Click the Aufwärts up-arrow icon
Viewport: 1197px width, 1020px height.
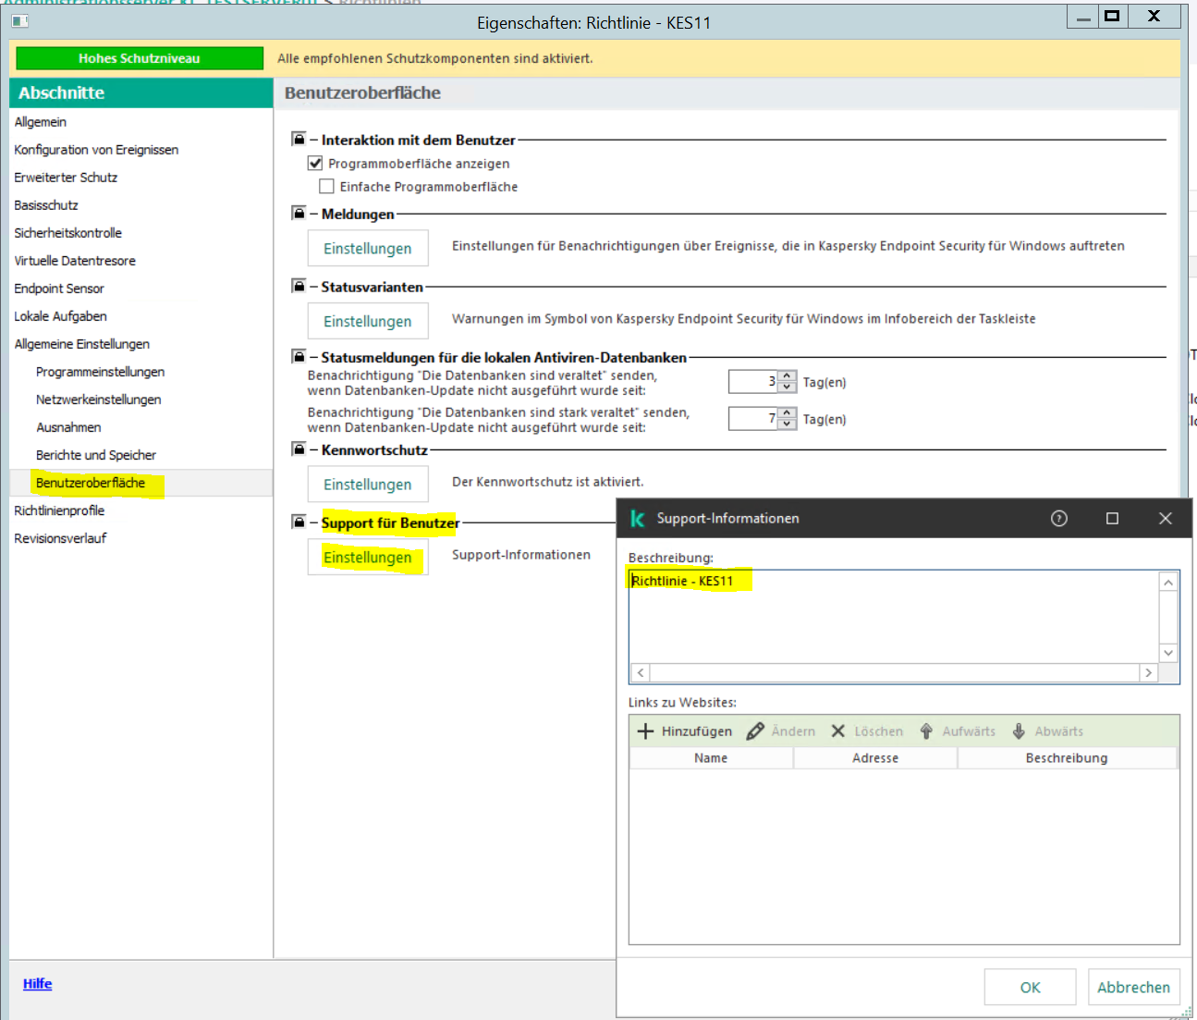[926, 731]
